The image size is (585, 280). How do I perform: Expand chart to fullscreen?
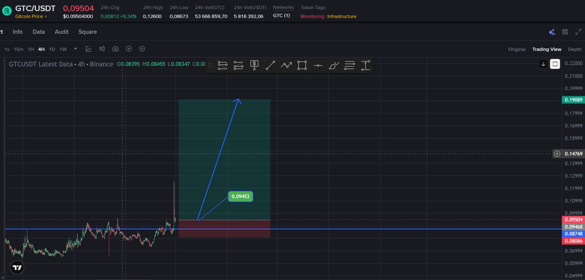point(578,32)
